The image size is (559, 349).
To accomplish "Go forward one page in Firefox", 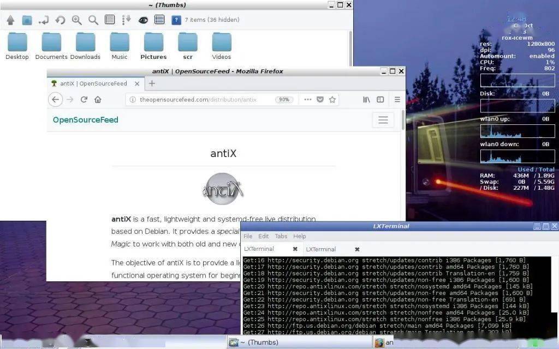I will pos(70,100).
